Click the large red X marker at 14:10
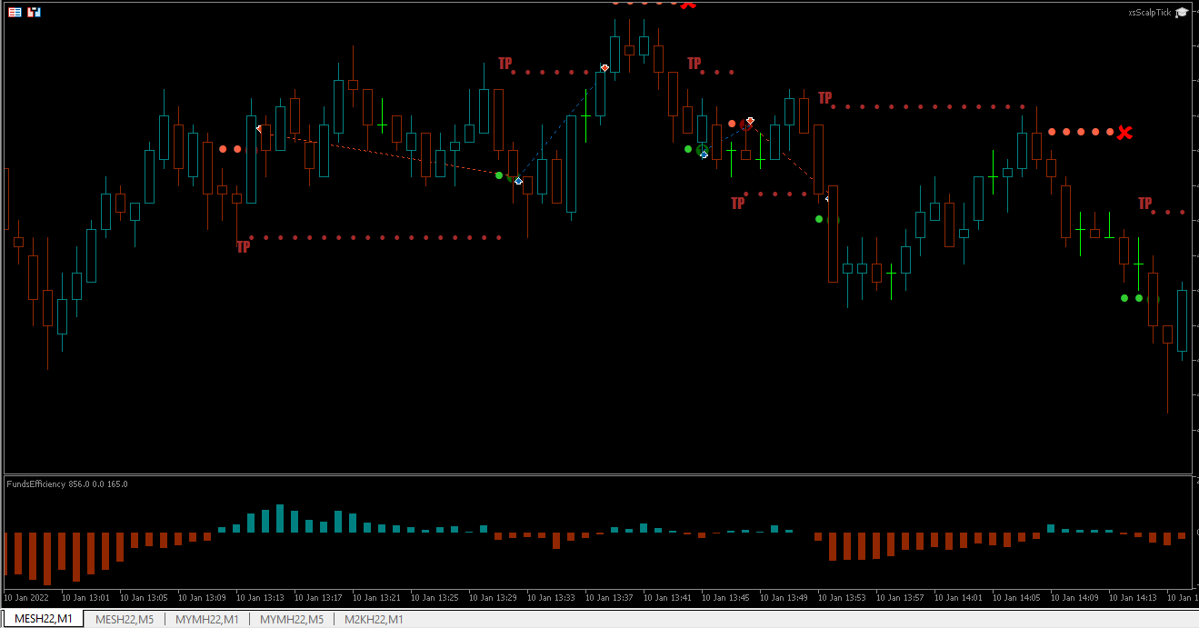 pos(1124,133)
